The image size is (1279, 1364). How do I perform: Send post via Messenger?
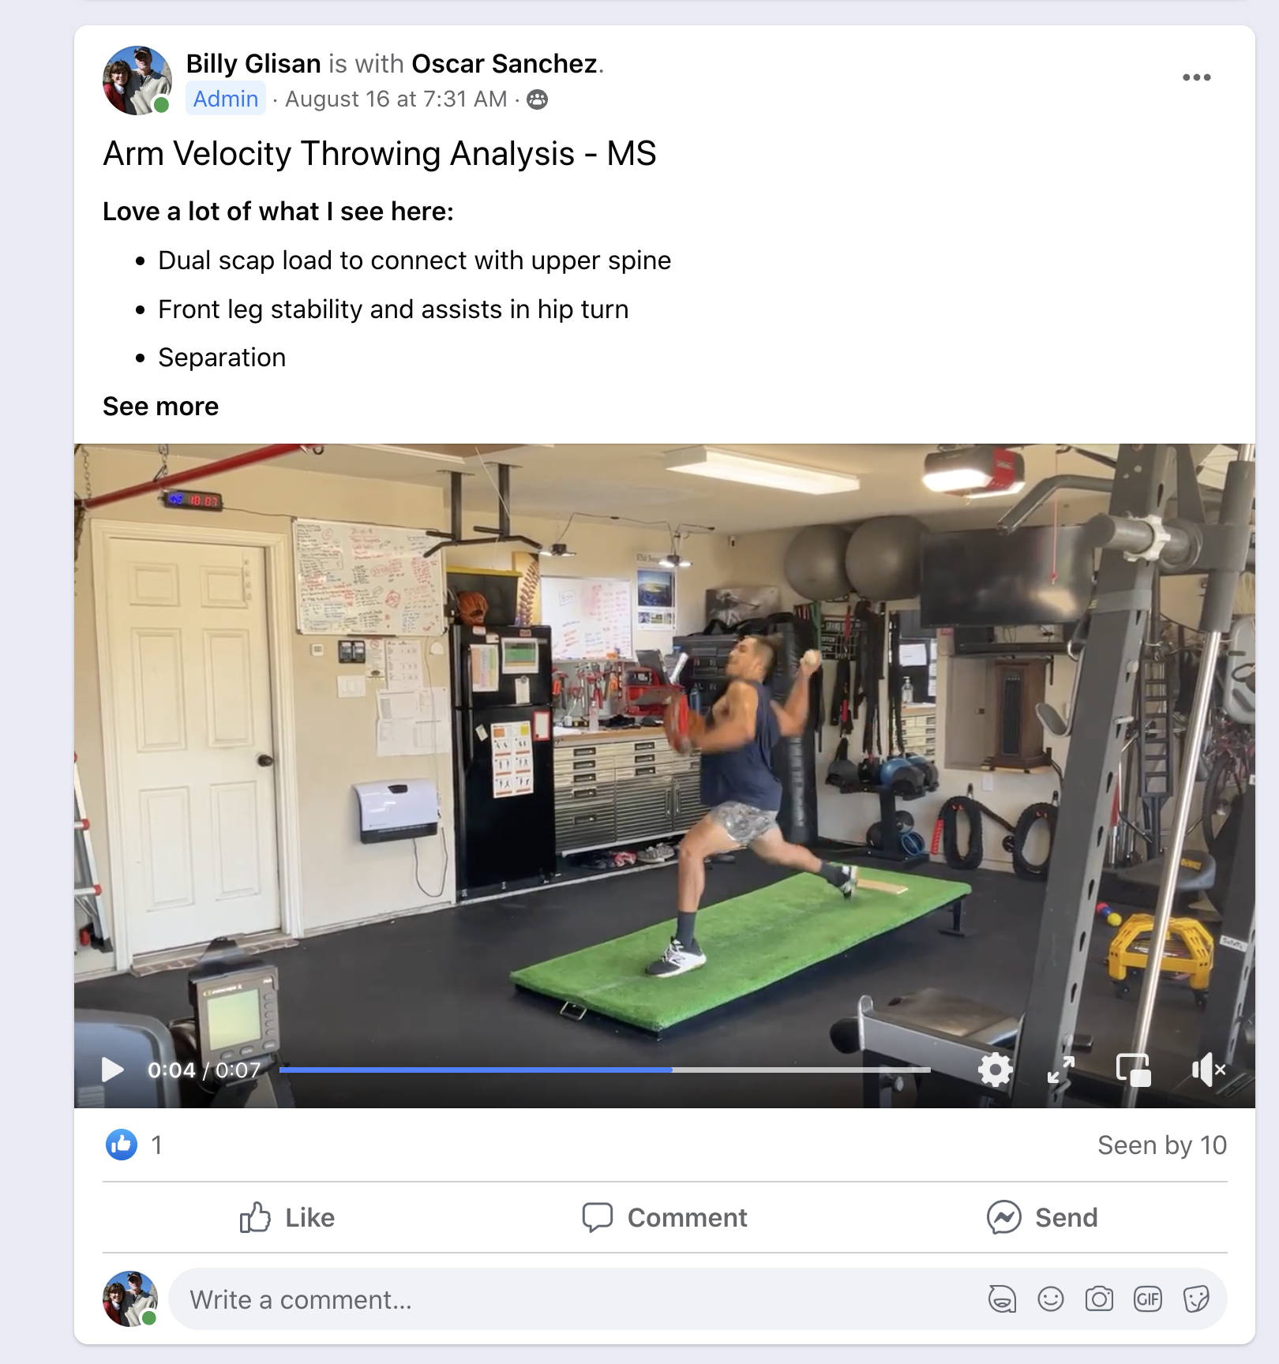point(1042,1217)
